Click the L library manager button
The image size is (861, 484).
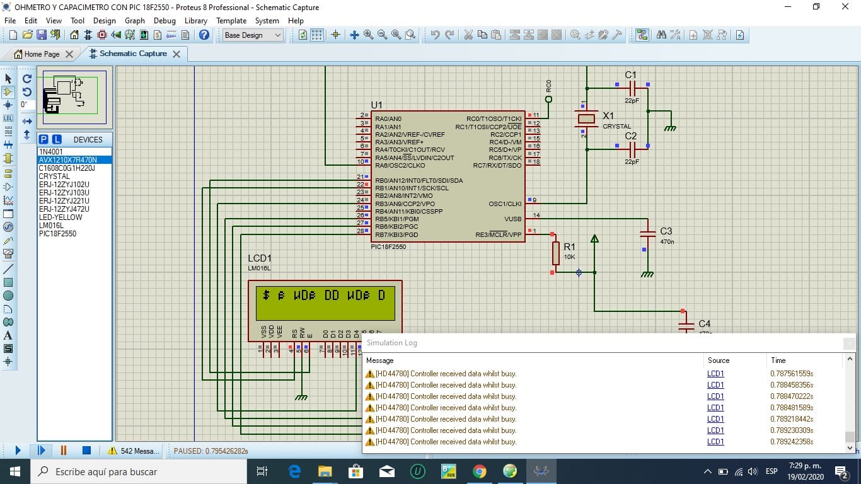pos(56,139)
